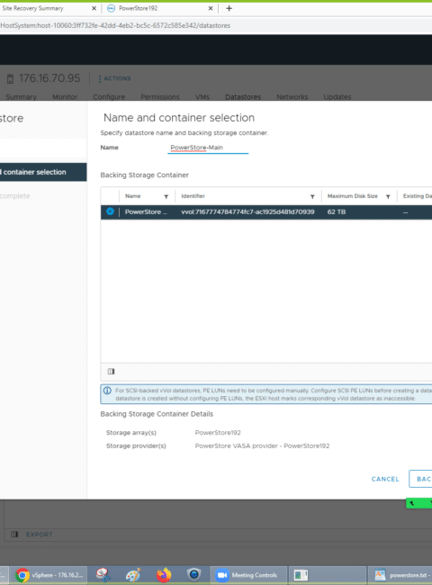Click the PowerStore name cell in table
The width and height of the screenshot is (432, 585).
coord(146,211)
